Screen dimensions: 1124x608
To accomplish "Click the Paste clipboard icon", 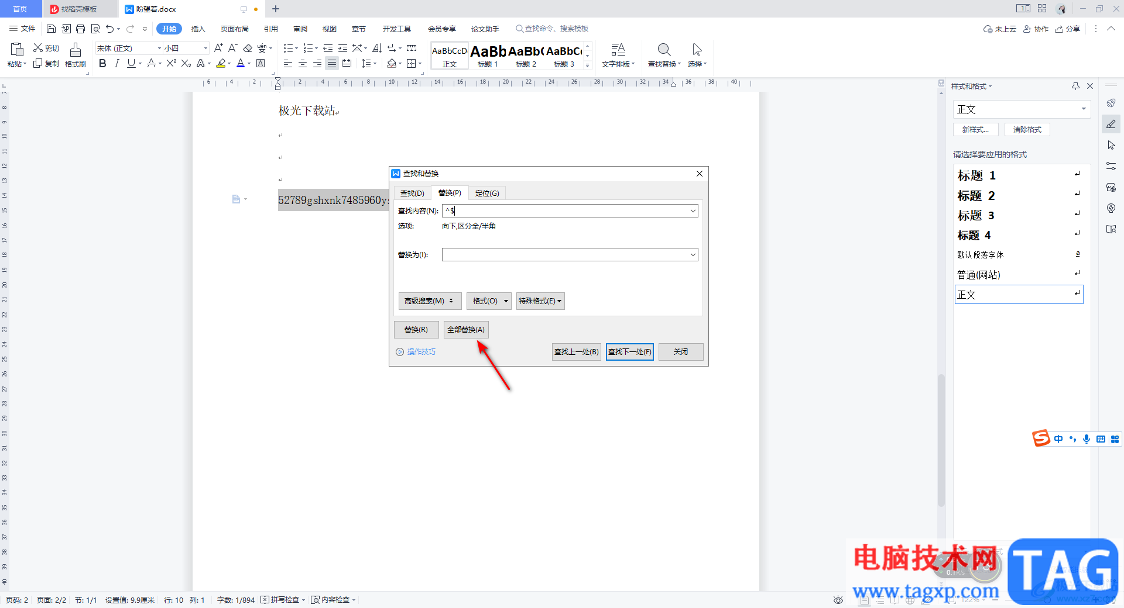I will [x=17, y=50].
